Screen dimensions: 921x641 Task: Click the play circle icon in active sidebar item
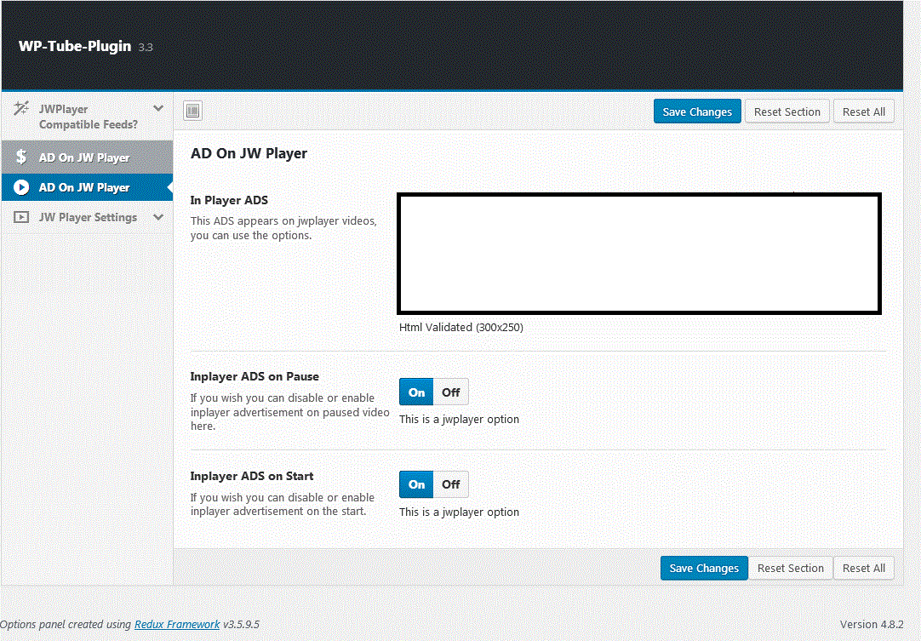tap(21, 187)
